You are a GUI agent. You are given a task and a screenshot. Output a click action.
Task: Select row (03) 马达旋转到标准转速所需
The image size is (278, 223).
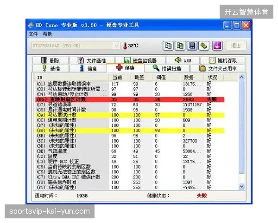[x=130, y=89]
